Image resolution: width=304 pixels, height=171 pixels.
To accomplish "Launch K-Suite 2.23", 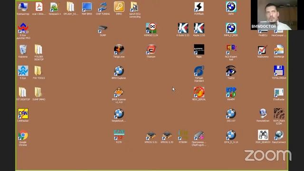I will tap(183, 28).
